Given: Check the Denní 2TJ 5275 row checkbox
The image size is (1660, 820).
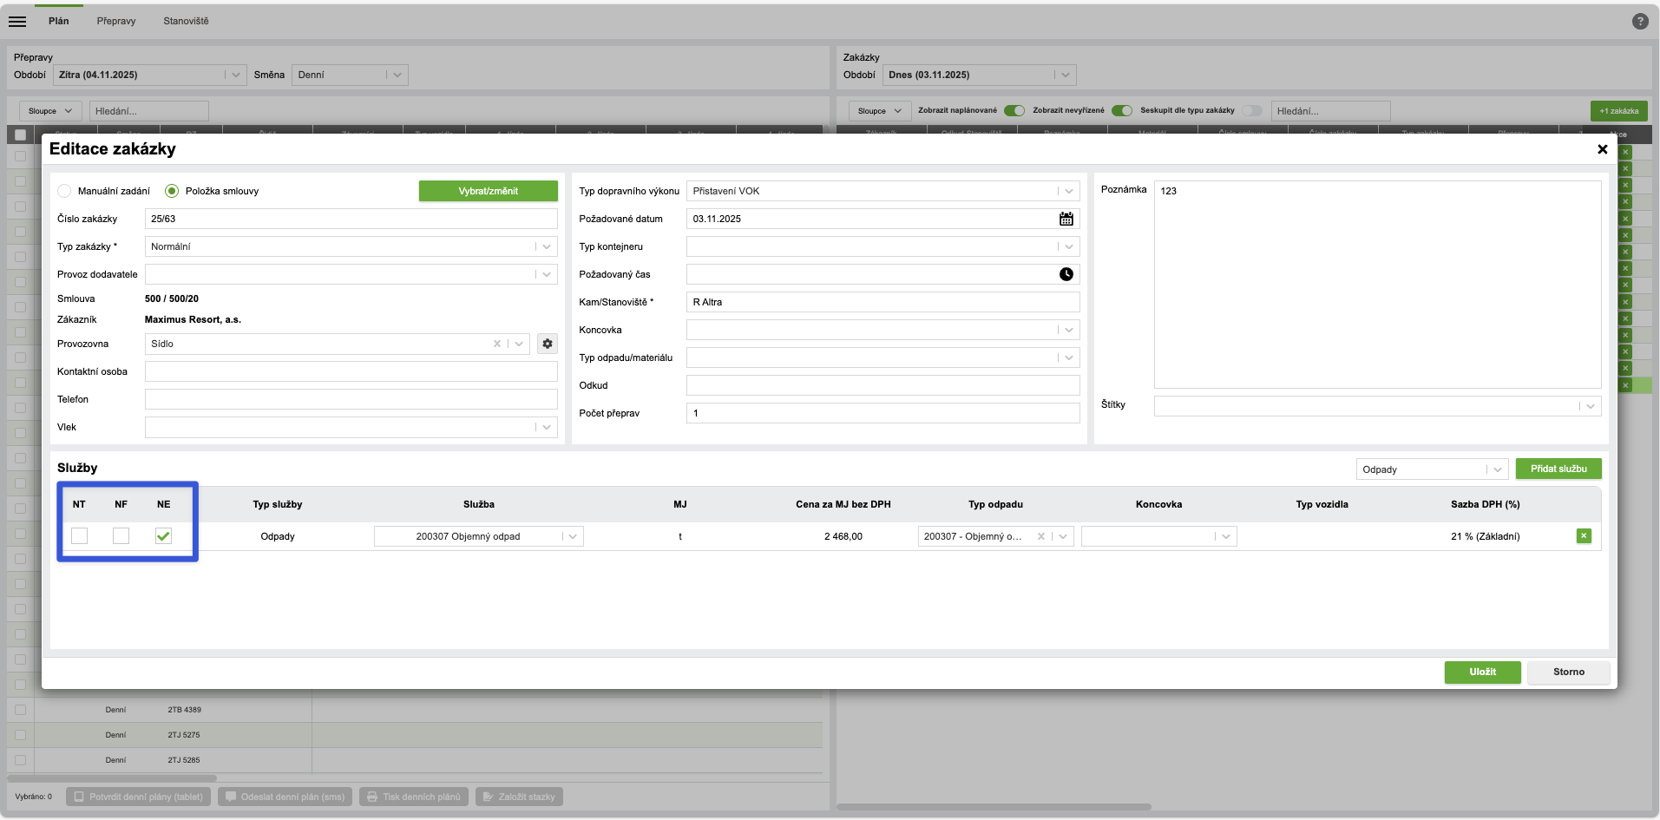Looking at the screenshot, I should coord(20,735).
